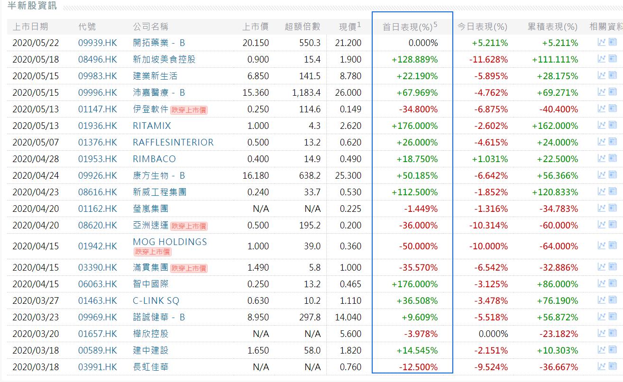This screenshot has width=623, height=382.
Task: Click the 首日表現(%) column header
Action: pos(410,27)
